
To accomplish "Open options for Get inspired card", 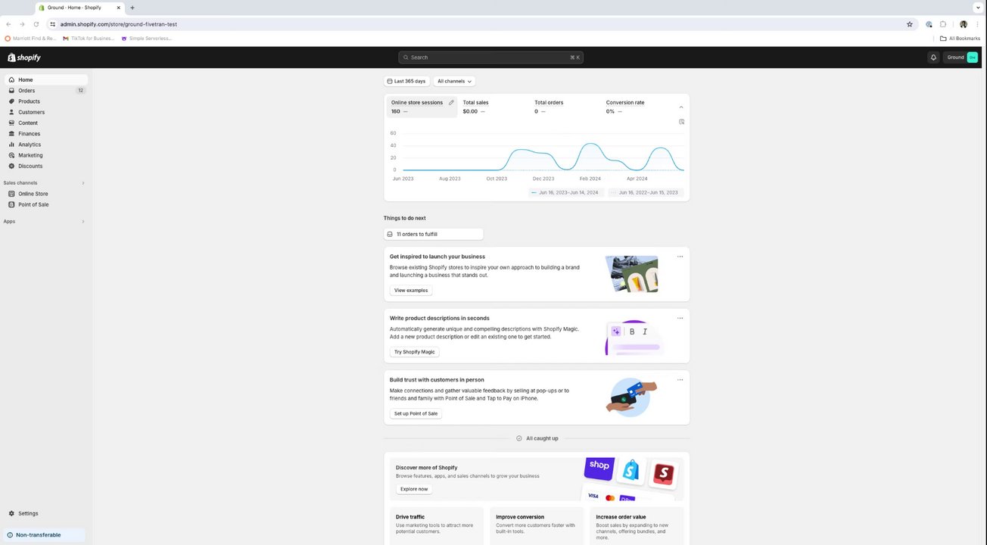I will [x=680, y=257].
